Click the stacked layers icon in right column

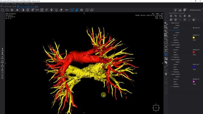pyautogui.click(x=166, y=62)
